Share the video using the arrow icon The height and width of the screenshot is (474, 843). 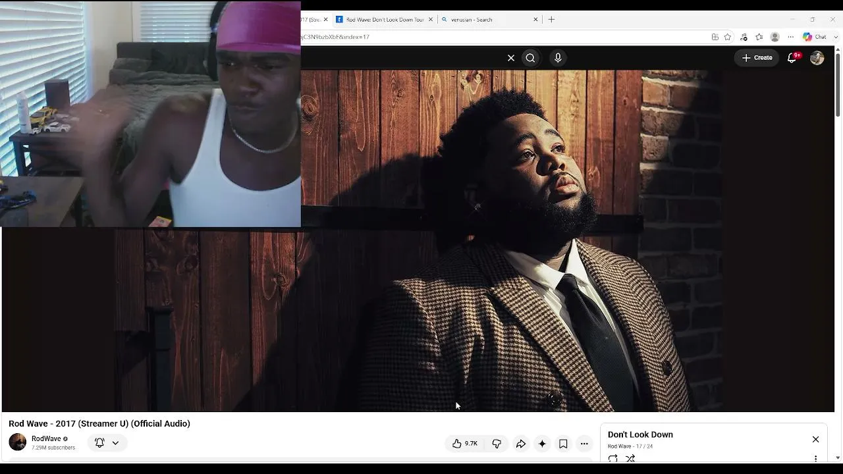point(521,444)
